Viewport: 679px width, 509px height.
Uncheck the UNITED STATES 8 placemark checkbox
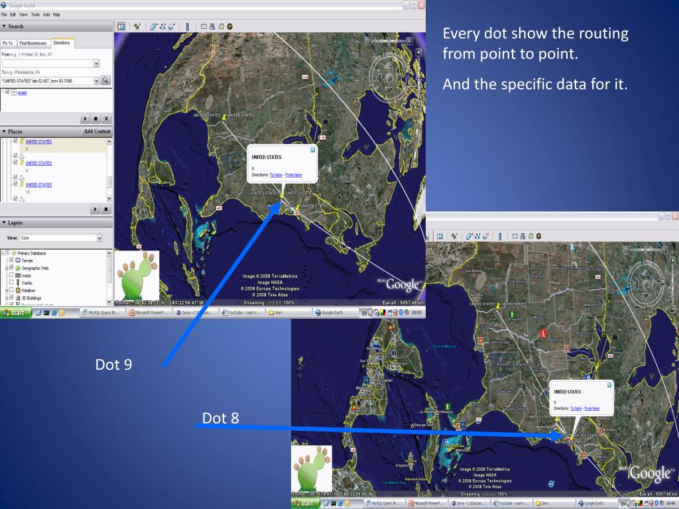[x=16, y=141]
